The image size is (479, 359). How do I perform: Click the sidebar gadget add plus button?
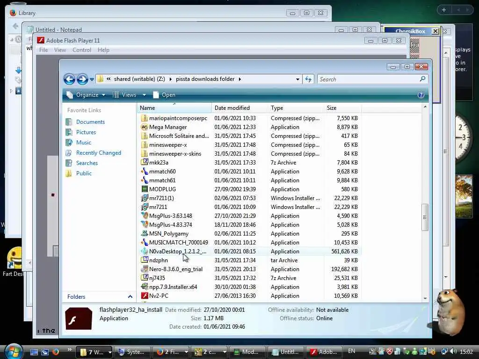(444, 10)
